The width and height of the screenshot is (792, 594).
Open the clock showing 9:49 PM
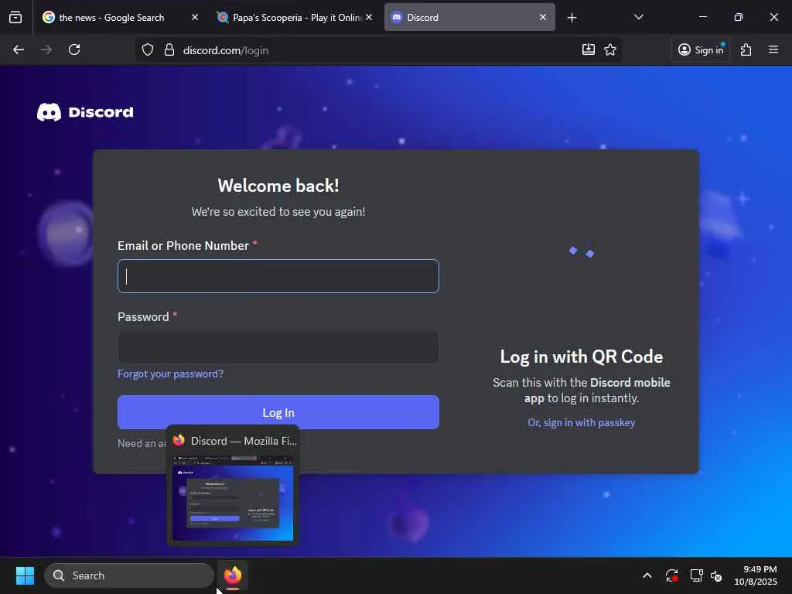click(756, 575)
